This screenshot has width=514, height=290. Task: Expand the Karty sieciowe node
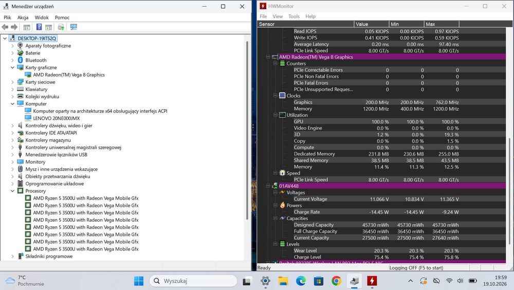point(12,82)
